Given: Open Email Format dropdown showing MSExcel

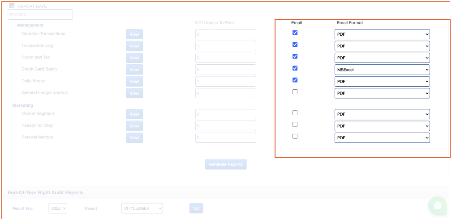Looking at the screenshot, I should tap(382, 70).
